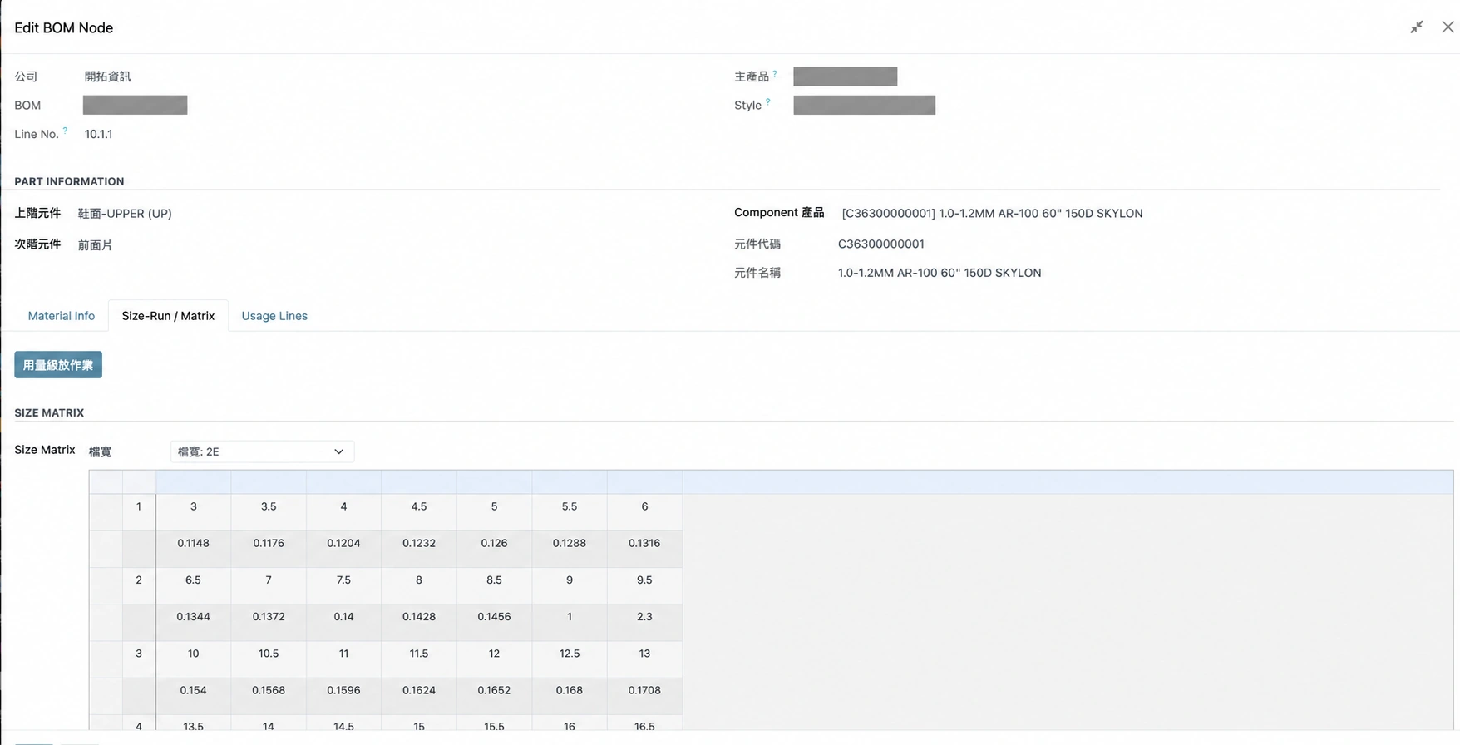Select the C36300000001 元件代碼 value
The image size is (1460, 745).
coord(880,244)
